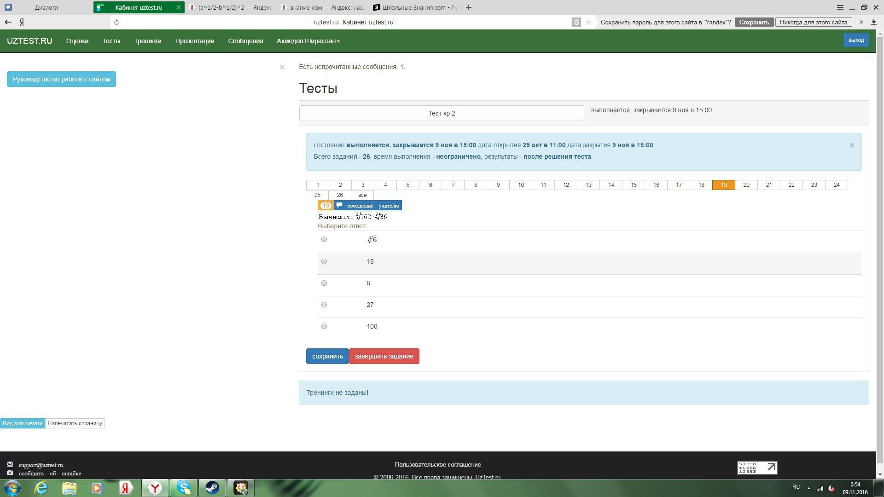Dismiss the unread messages notice

(282, 67)
